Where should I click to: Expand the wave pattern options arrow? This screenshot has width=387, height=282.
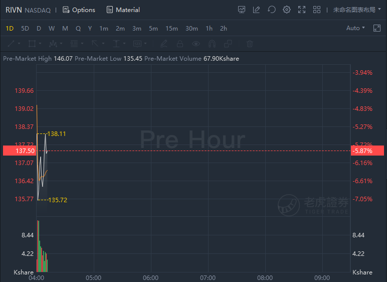point(61,44)
